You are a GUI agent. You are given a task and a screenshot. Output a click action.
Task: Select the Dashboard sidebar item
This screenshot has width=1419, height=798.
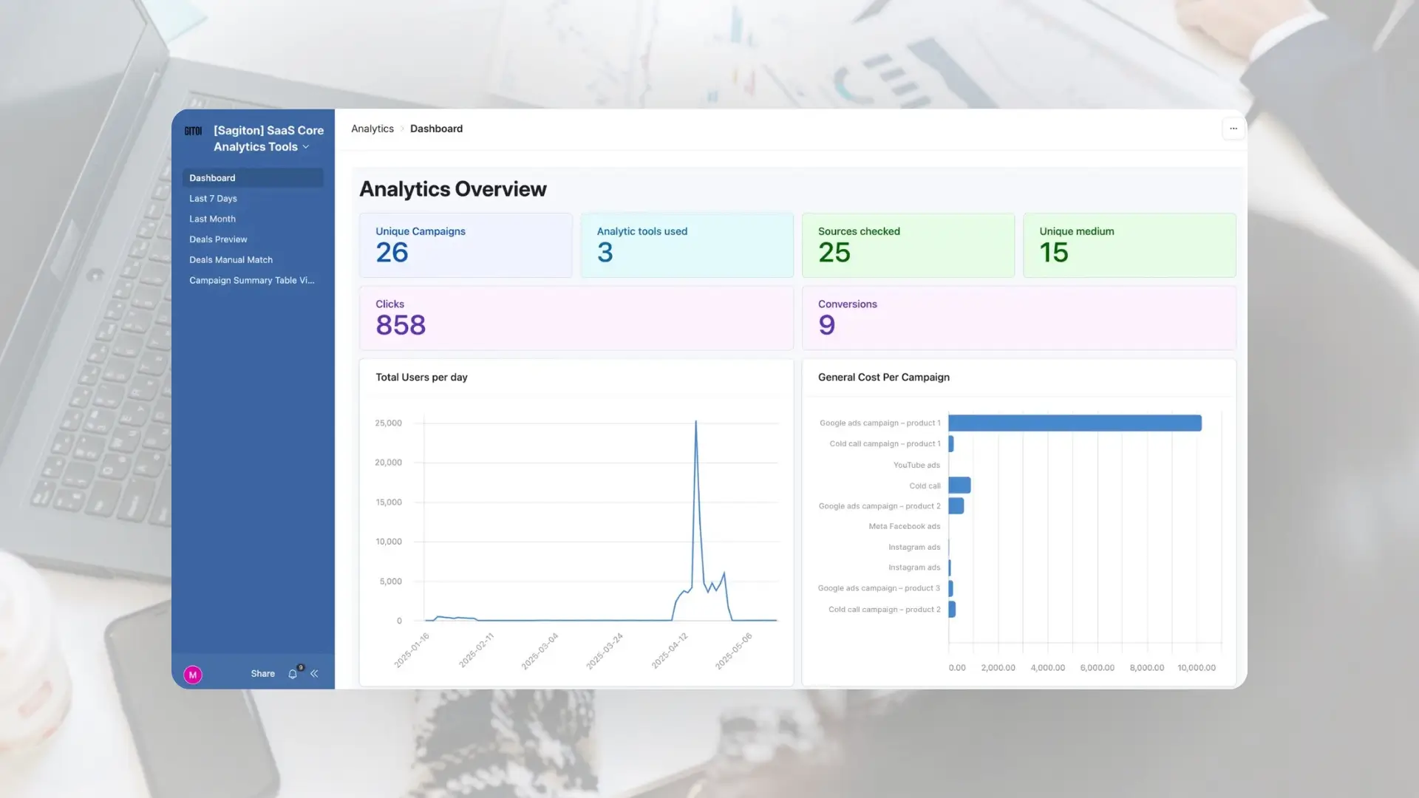(x=212, y=178)
